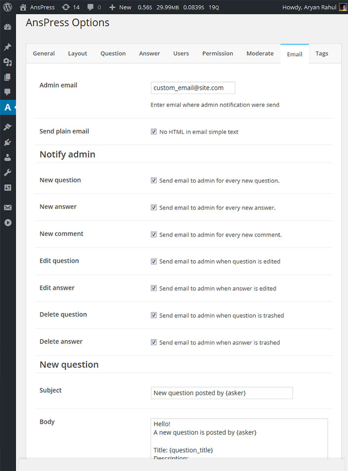Open the Dashboard from the admin sidebar
Viewport: 348px width, 471px height.
pos(7,27)
